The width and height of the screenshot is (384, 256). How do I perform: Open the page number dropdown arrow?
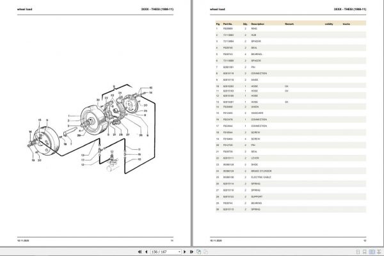point(179,252)
